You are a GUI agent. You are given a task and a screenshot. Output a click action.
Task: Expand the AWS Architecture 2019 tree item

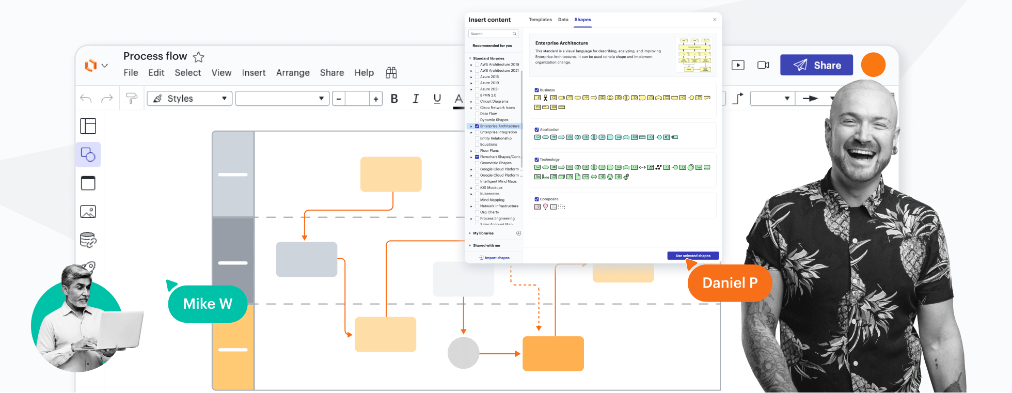pos(471,65)
